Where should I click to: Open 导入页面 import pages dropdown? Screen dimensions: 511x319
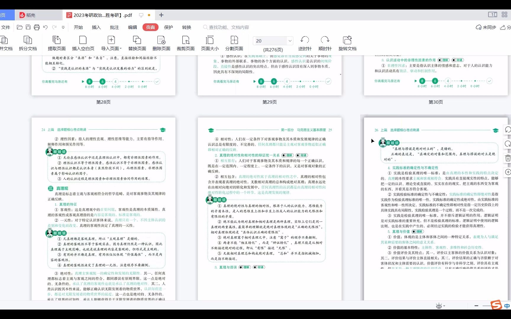[111, 43]
